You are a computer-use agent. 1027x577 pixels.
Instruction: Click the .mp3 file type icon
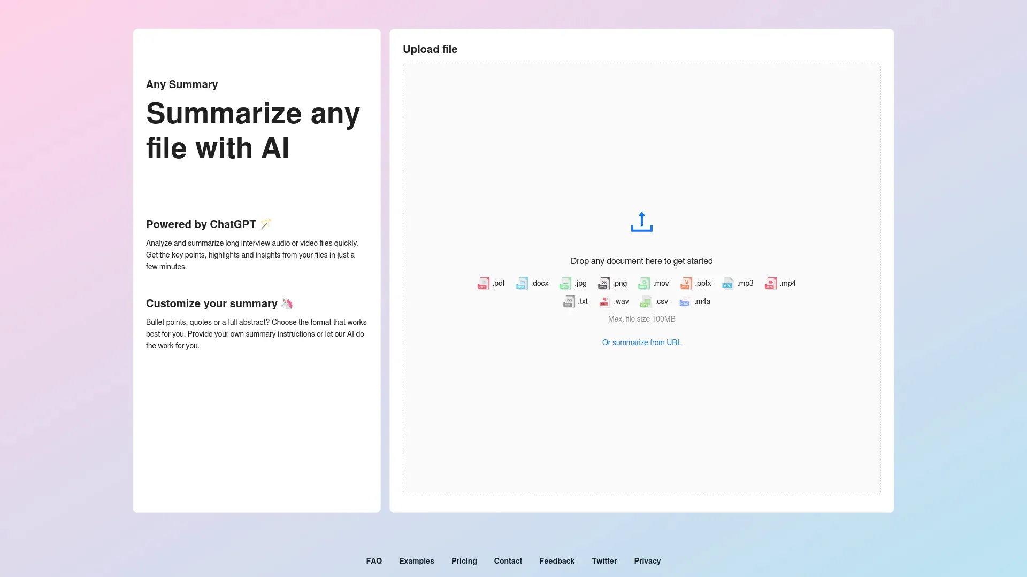pyautogui.click(x=727, y=283)
